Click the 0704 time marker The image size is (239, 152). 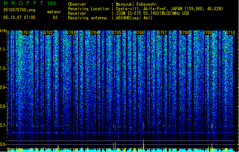pos(94,33)
